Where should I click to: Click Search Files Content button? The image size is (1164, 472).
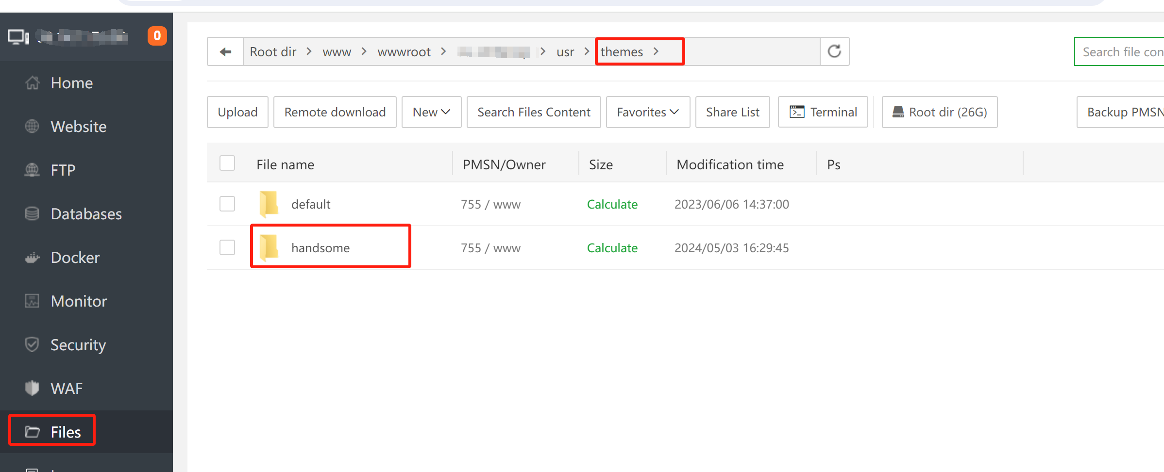[x=534, y=112]
